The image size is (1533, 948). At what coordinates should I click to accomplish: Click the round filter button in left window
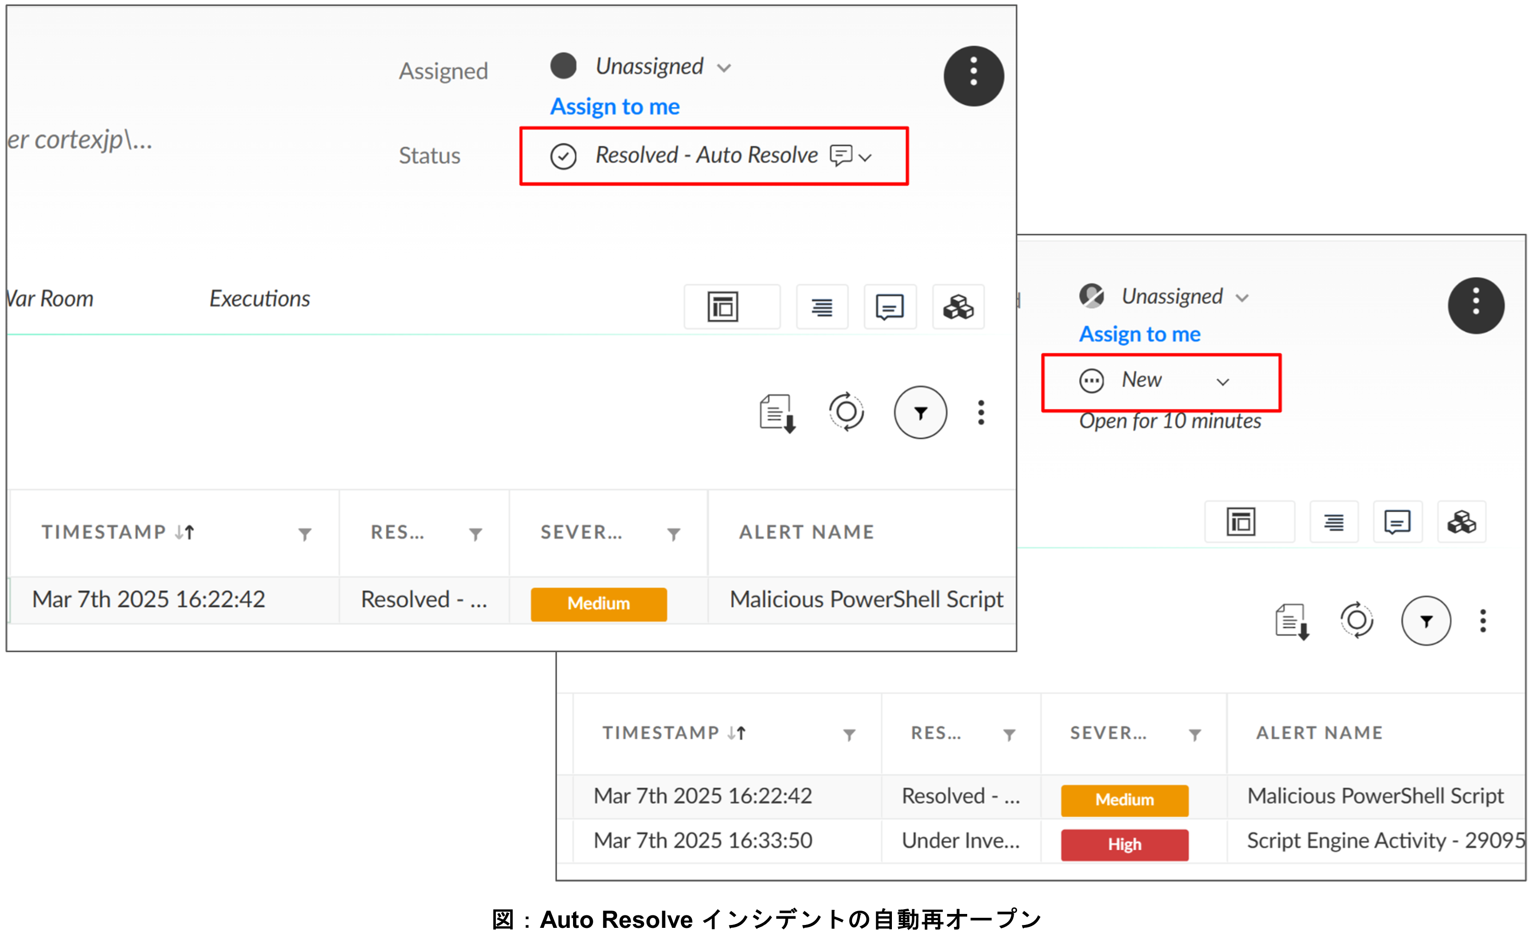[x=920, y=412]
